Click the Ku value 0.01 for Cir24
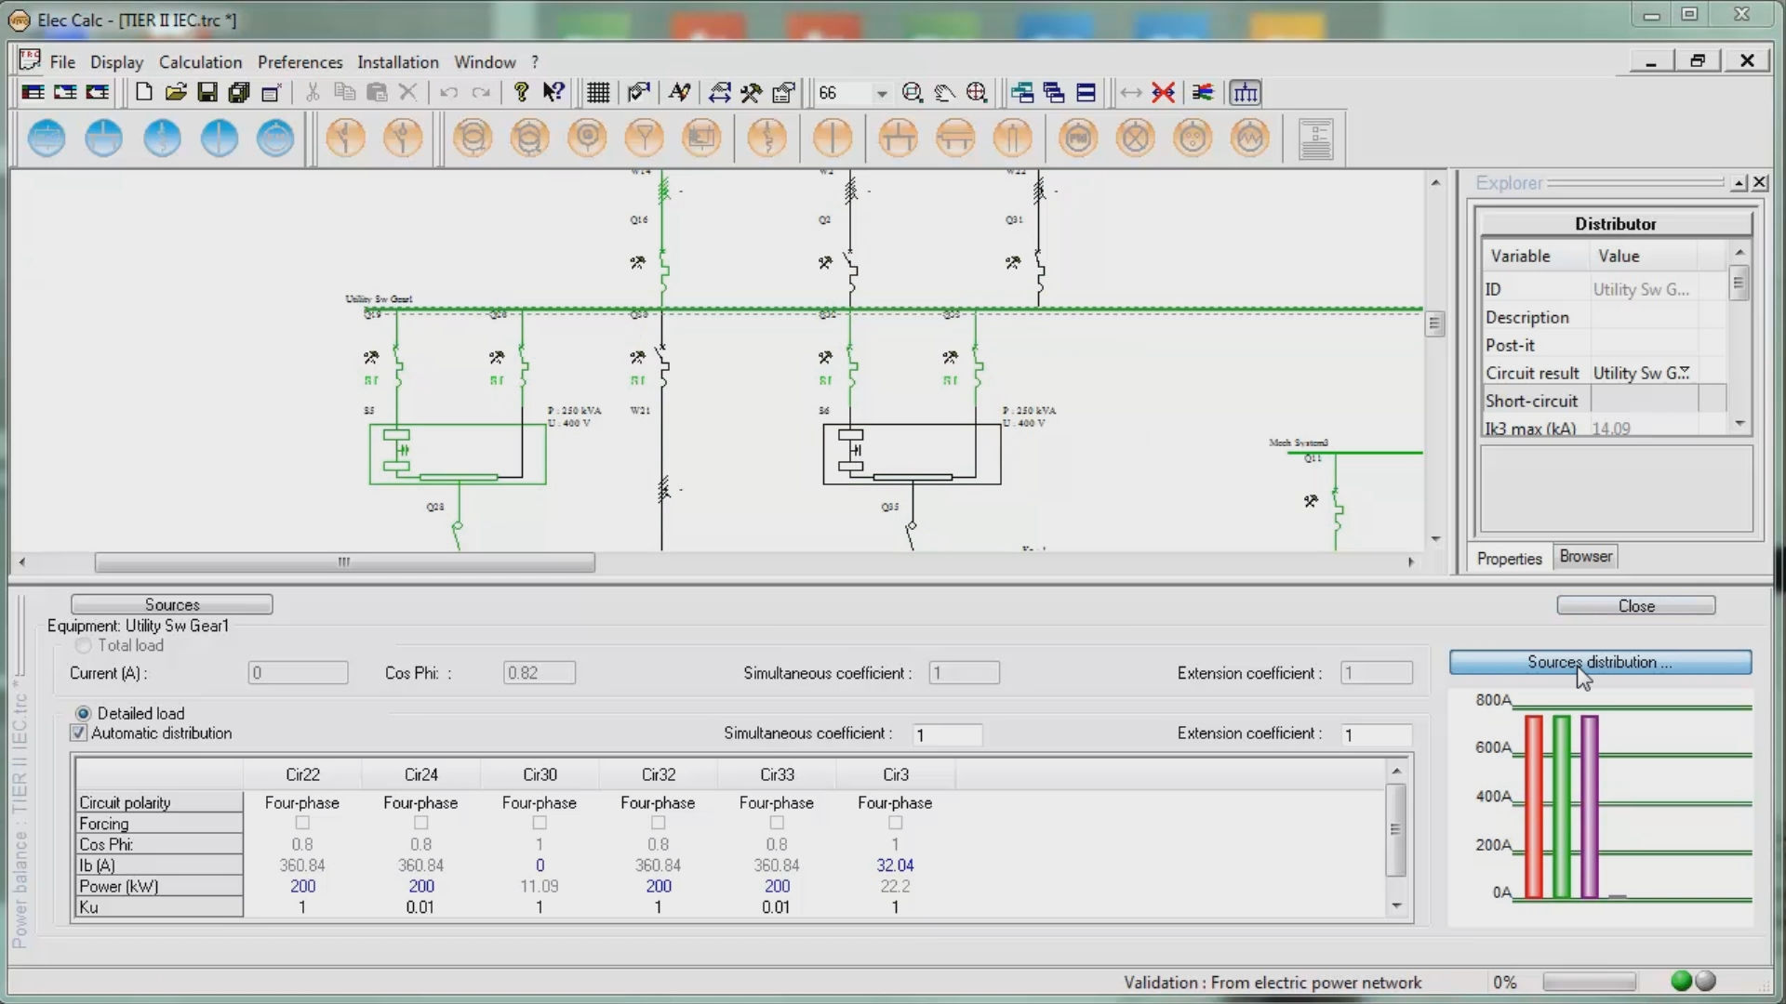1786x1004 pixels. click(x=420, y=907)
